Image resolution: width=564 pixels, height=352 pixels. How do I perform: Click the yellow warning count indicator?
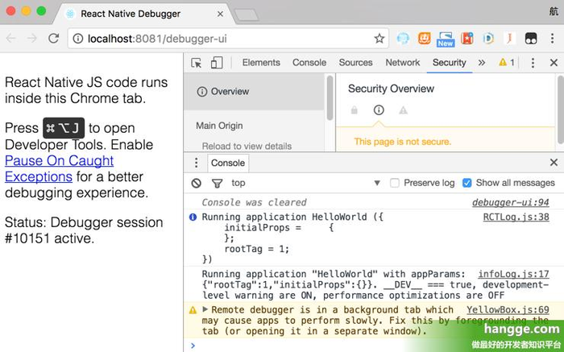pyautogui.click(x=507, y=63)
